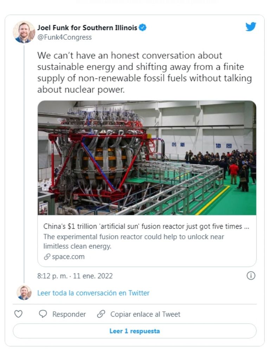
Task: Click Joel Funk for Southern Illinois name
Action: pos(87,28)
